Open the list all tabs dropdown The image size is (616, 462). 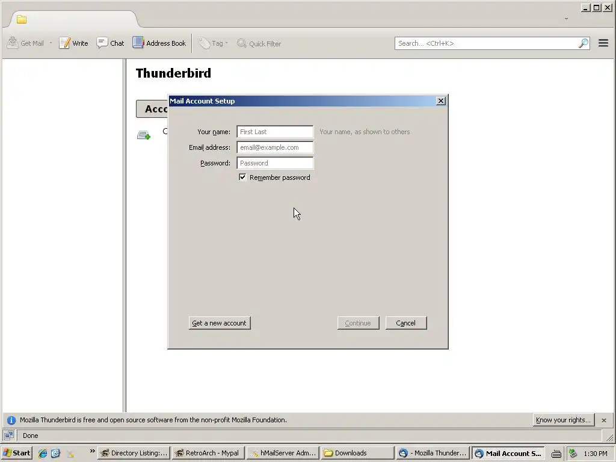coord(566,19)
